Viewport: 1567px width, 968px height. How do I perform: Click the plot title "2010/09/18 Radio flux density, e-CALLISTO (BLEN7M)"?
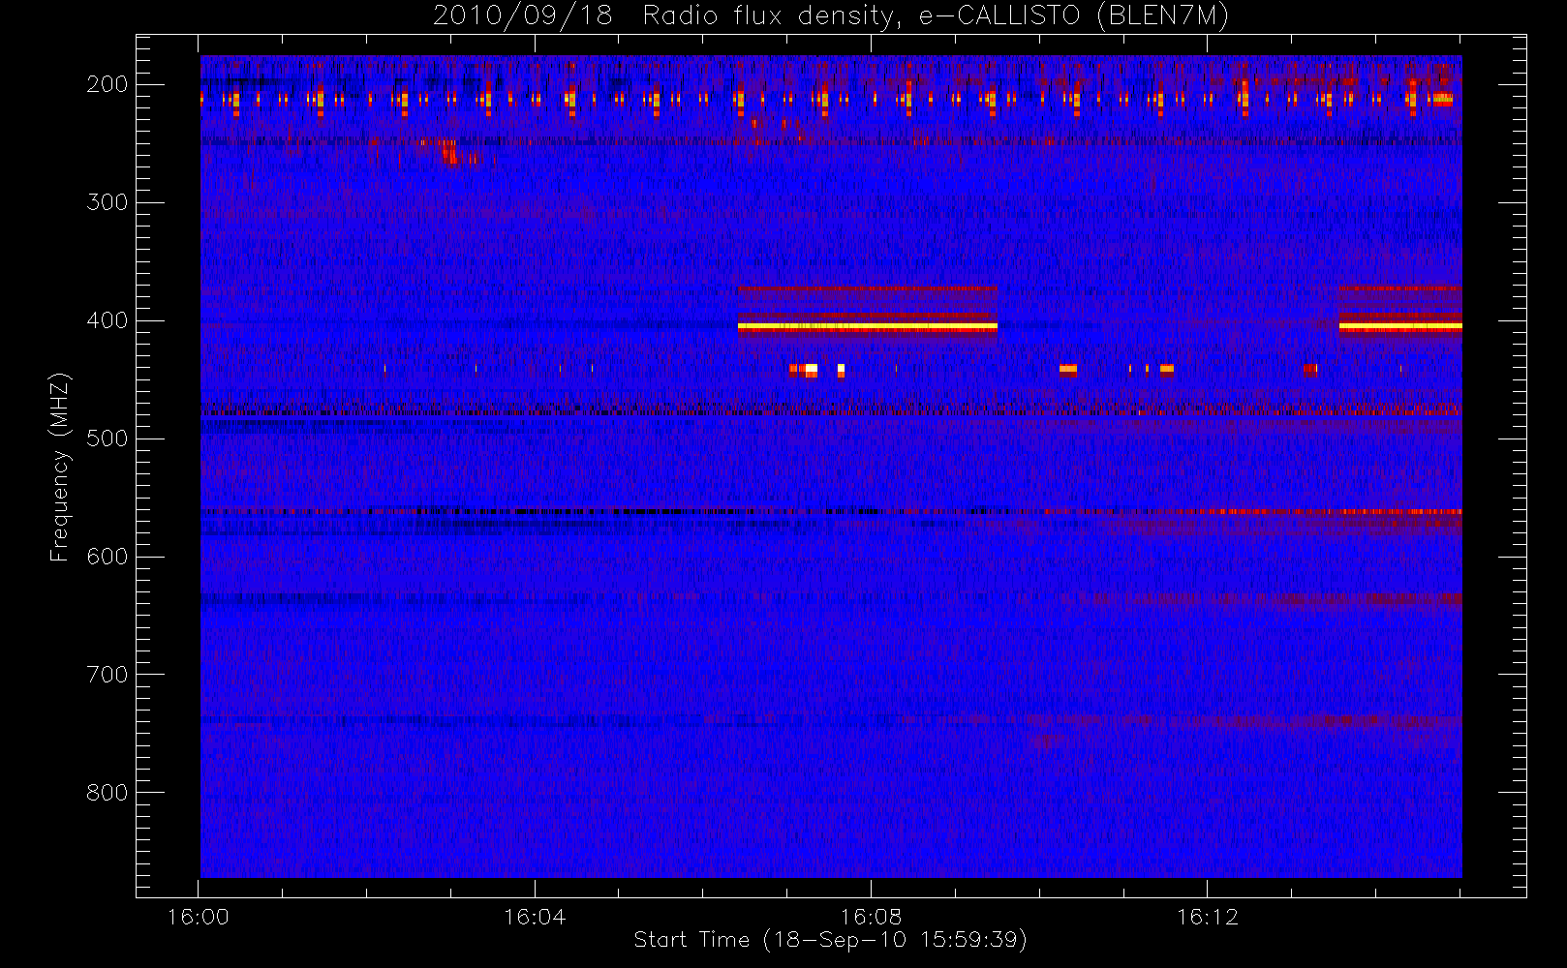coord(831,16)
